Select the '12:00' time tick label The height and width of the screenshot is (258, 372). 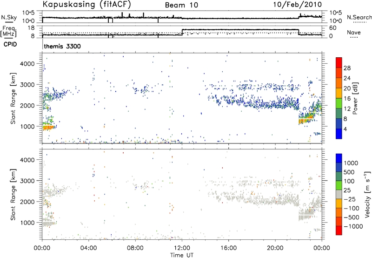click(182, 248)
